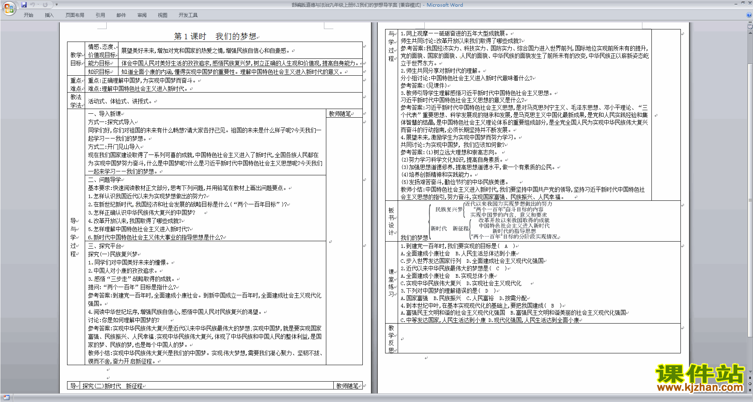
Task: Open the 视图 ribbon tab
Action: pos(162,15)
